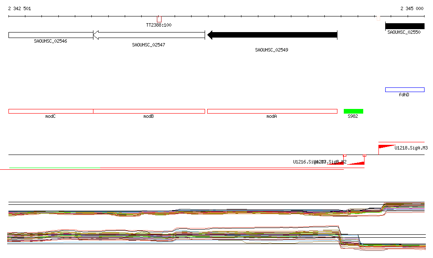Click the red modA annotation box
The width and height of the screenshot is (433, 258).
pos(272,111)
